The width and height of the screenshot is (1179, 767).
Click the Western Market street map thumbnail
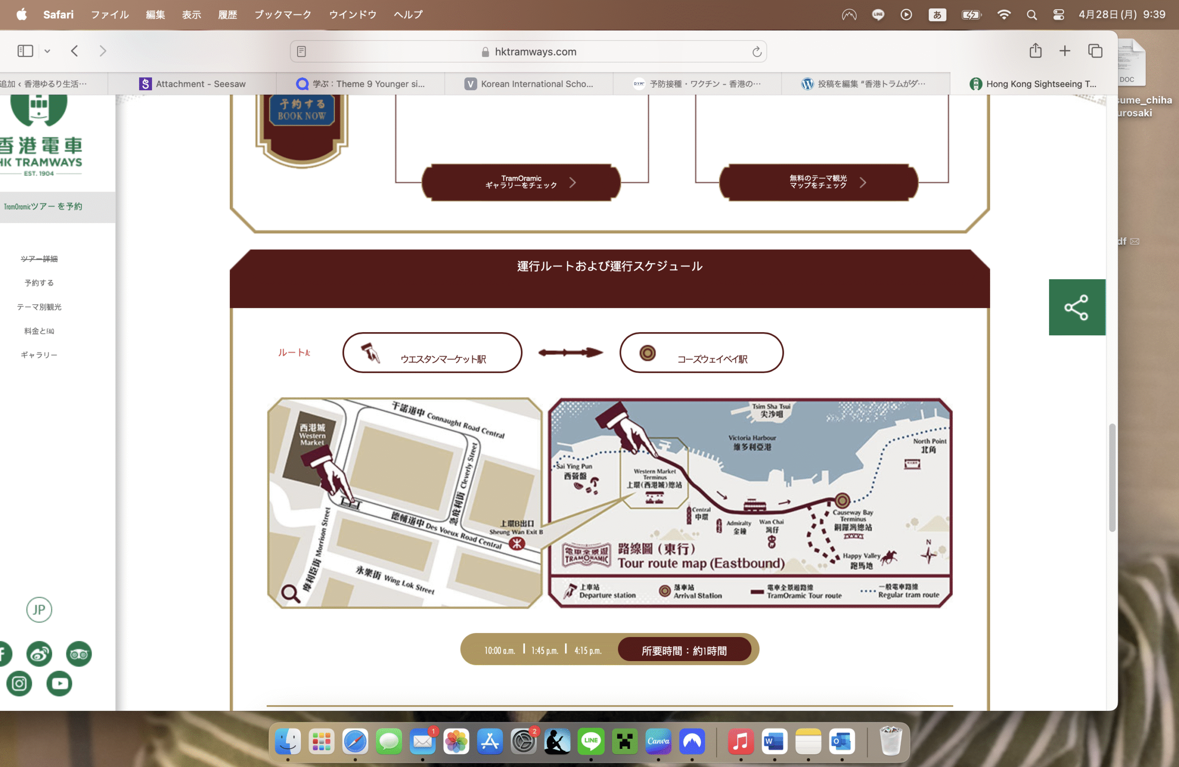pyautogui.click(x=405, y=503)
